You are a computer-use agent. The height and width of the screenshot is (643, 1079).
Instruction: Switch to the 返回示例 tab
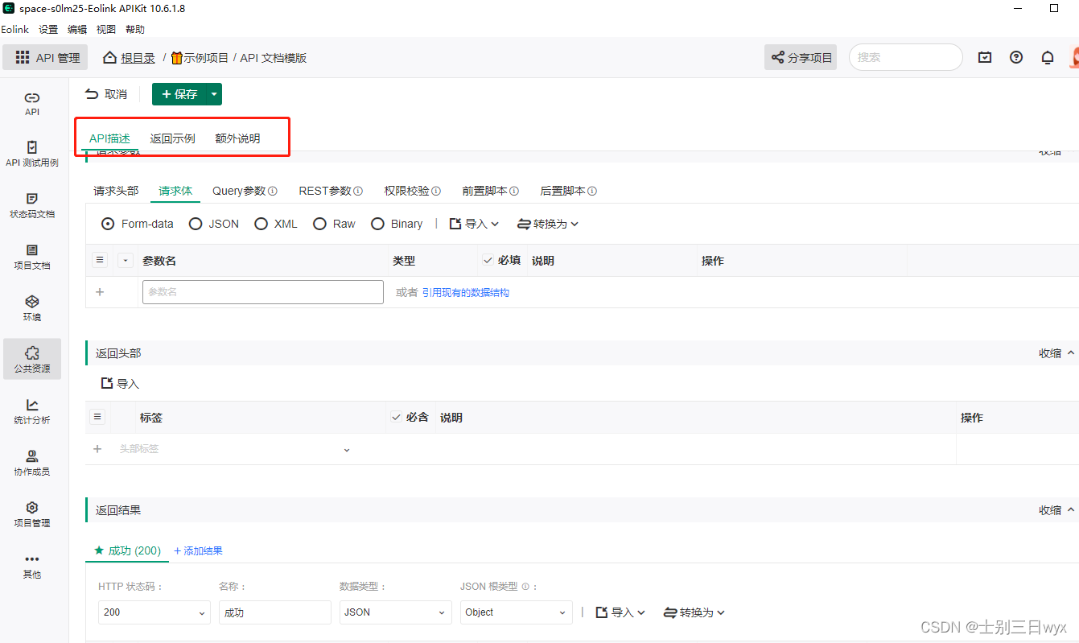pos(172,138)
